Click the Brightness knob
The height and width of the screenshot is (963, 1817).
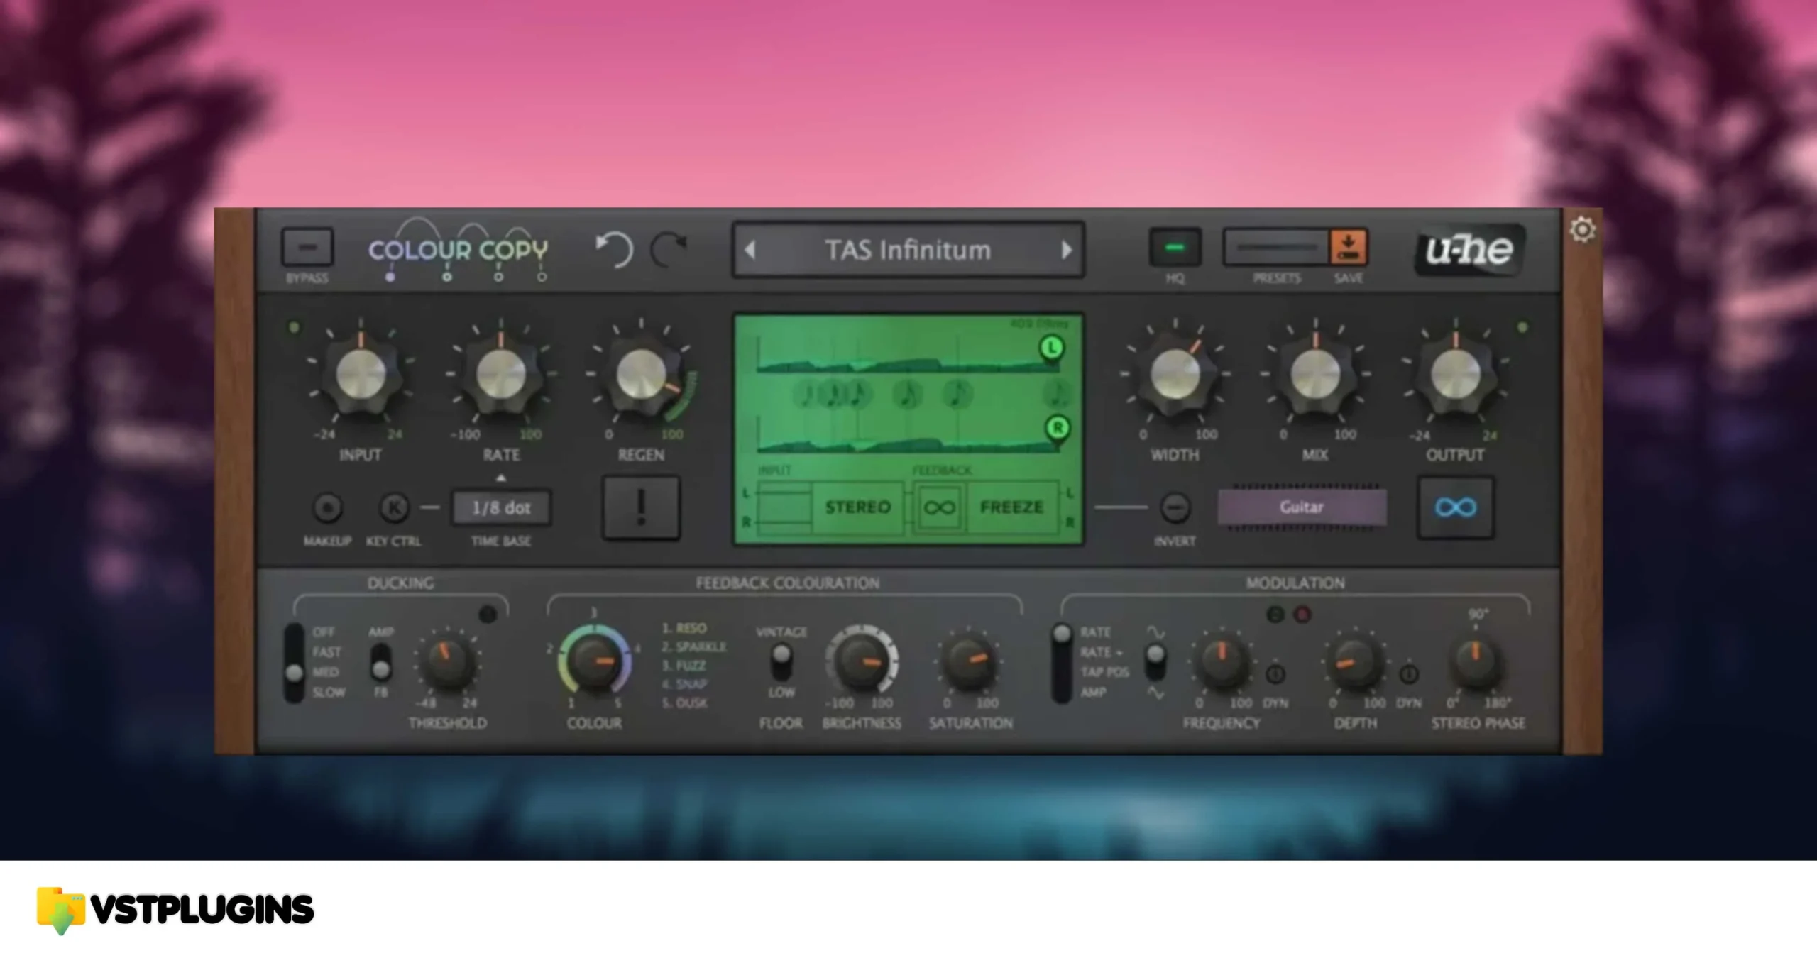(x=861, y=661)
